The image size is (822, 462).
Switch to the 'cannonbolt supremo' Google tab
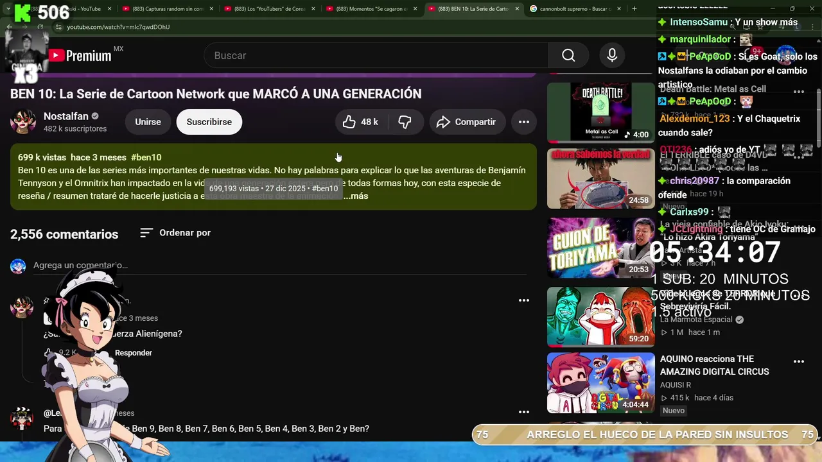pos(574,9)
